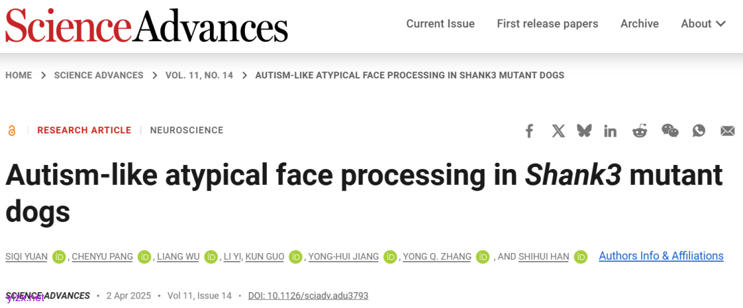Expand the About dropdown menu
This screenshot has width=743, height=308.
click(703, 24)
